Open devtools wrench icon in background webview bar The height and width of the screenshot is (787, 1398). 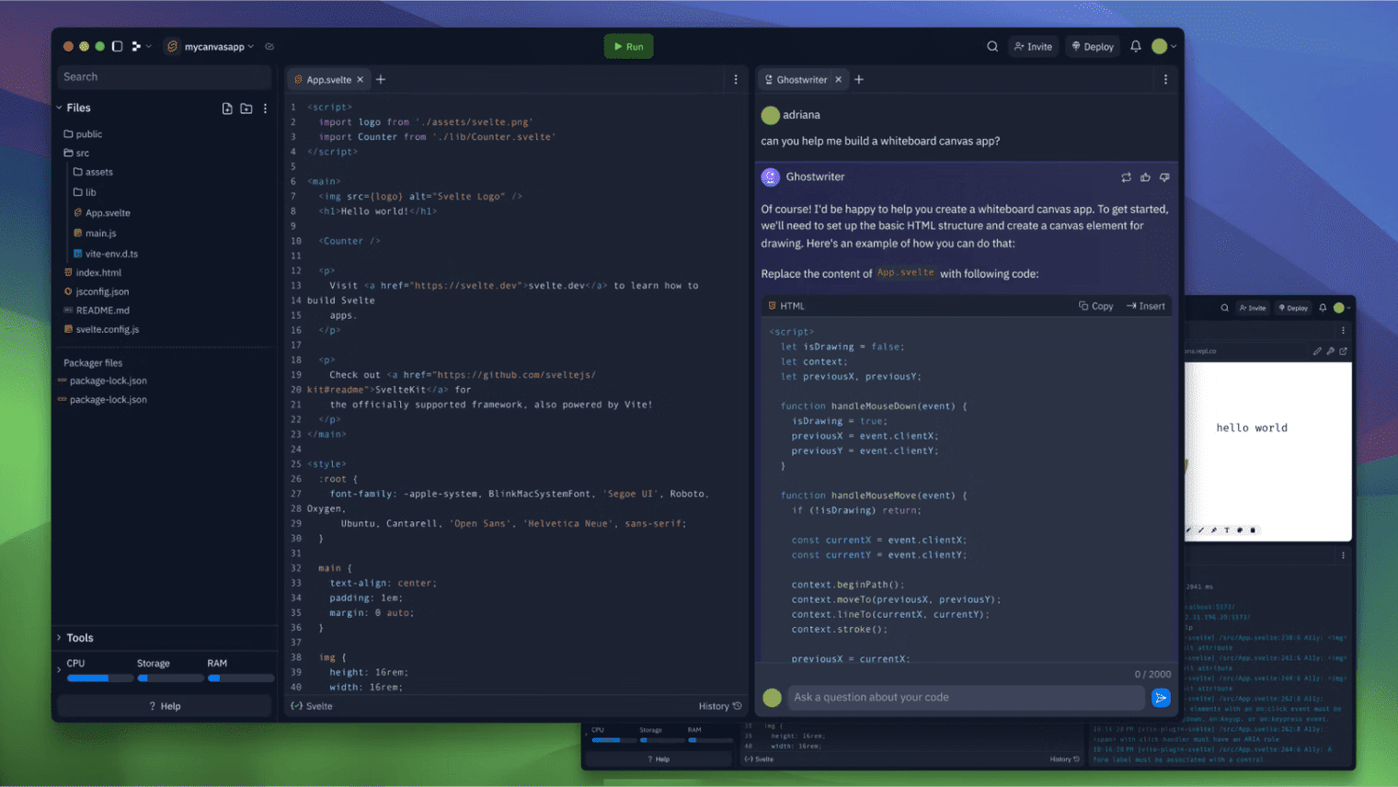(1330, 351)
